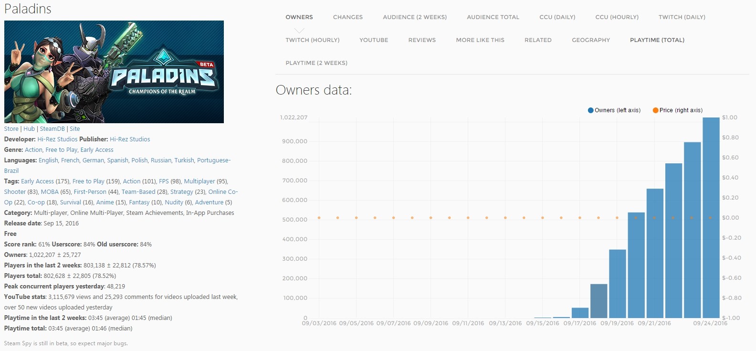Choose the German language link

coord(93,160)
